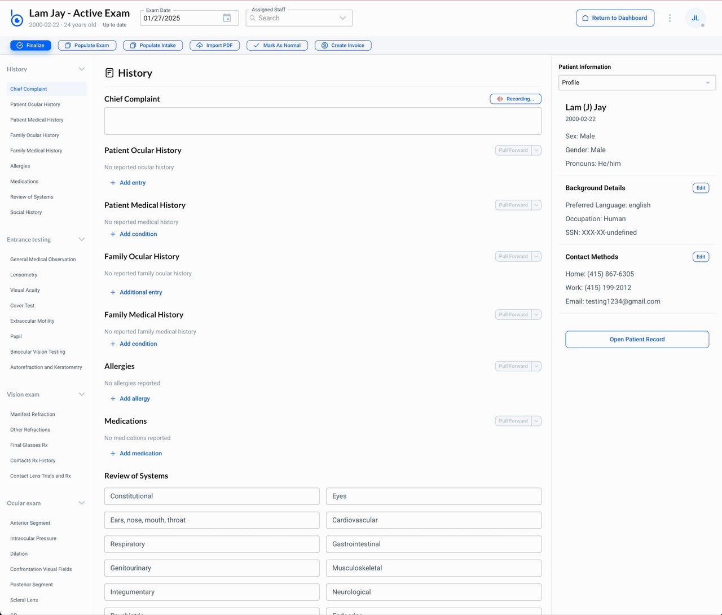Screen dimensions: 722x615
Task: Click the plus icon beside Add medication
Action: click(113, 454)
